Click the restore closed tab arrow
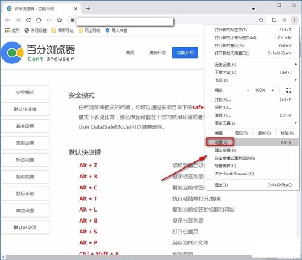Screen dimensions: 302x260 tap(49, 20)
